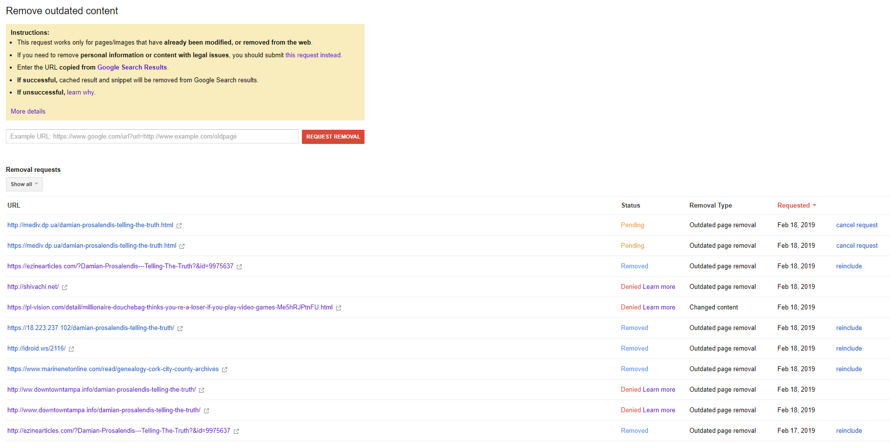Open external link icon for https://mediv.dp.ua URL
Image resolution: width=890 pixels, height=448 pixels.
pyautogui.click(x=182, y=246)
